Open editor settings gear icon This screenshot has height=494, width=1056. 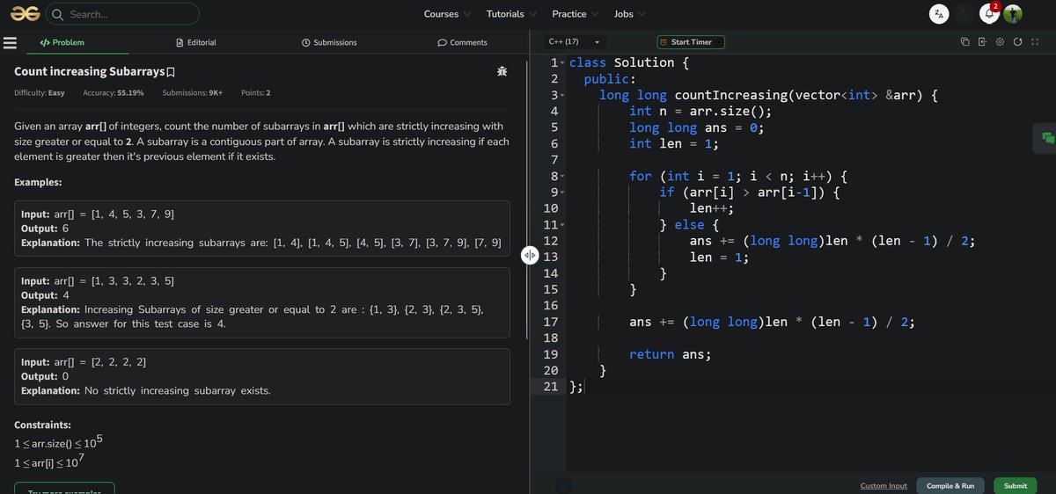point(1000,42)
